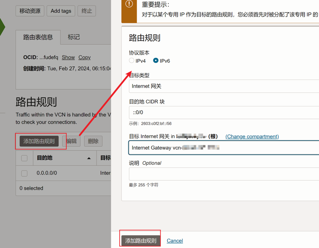The height and width of the screenshot is (248, 319).
Task: Click the Show link next to OCID
Action: click(68, 57)
